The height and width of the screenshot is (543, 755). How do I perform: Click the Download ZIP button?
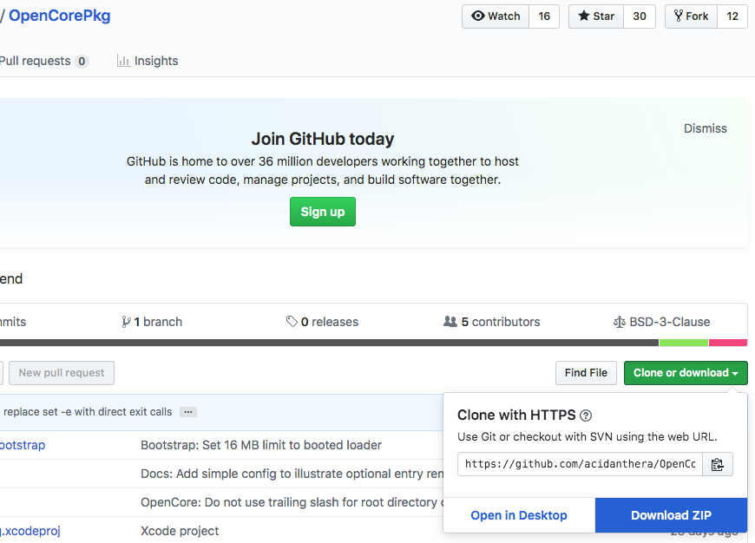tap(671, 515)
